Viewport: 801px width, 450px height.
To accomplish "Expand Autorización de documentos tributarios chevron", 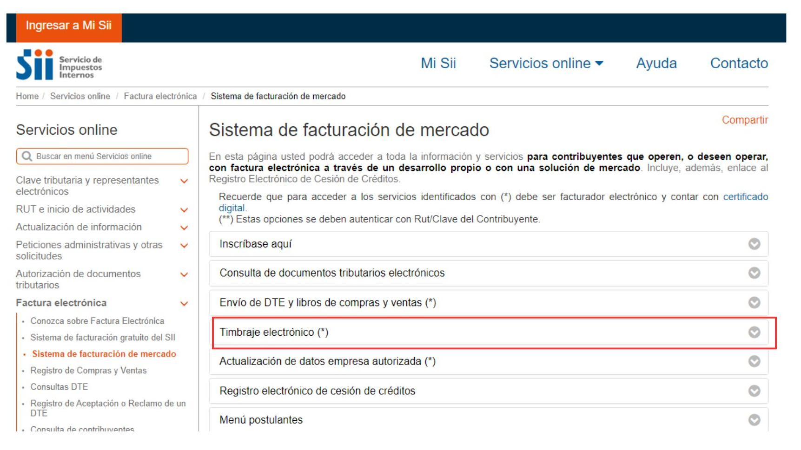I will coord(184,274).
